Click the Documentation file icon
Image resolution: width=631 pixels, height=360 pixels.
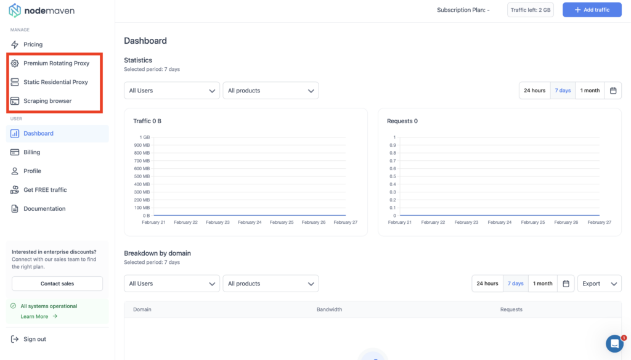click(x=15, y=208)
